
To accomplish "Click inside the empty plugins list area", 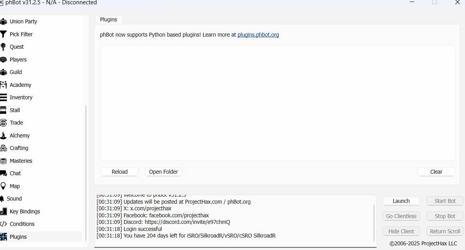I will (x=278, y=103).
